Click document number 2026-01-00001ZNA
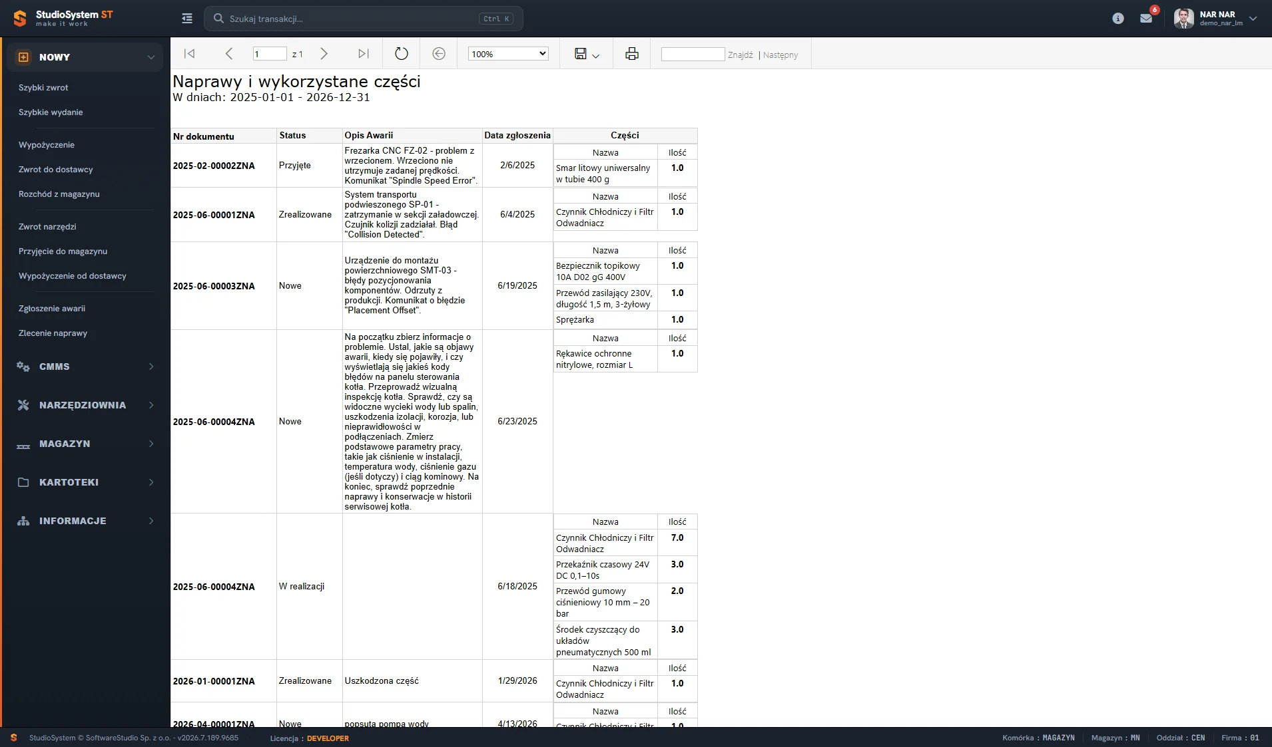Image resolution: width=1272 pixels, height=747 pixels. pos(214,681)
